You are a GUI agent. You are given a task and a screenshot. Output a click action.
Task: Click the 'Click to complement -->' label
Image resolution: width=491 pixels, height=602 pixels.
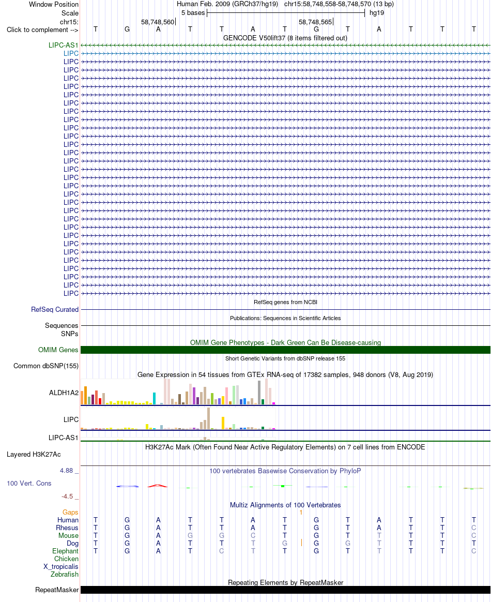coord(42,30)
